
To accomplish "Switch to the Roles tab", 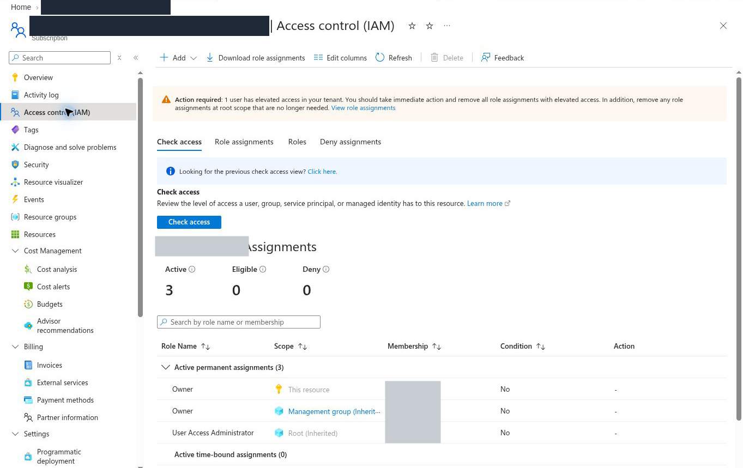I will (x=297, y=142).
